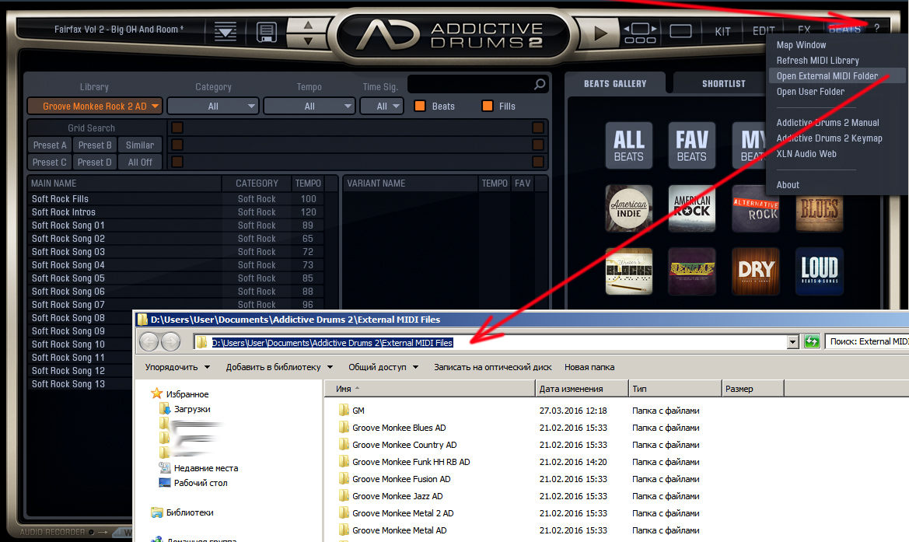Open the ALL BEATS gallery tile
The height and width of the screenshot is (542, 909).
(x=629, y=145)
